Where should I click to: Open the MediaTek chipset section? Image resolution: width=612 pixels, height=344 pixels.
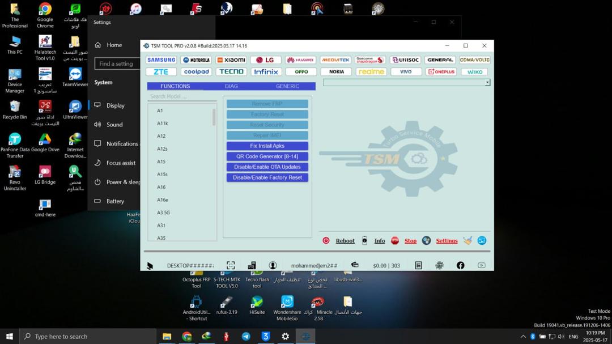[x=335, y=60]
